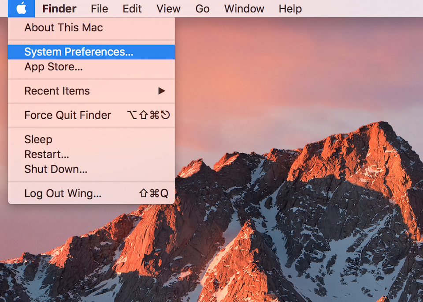Choose App Store from the menu
This screenshot has width=423, height=302.
click(x=53, y=67)
